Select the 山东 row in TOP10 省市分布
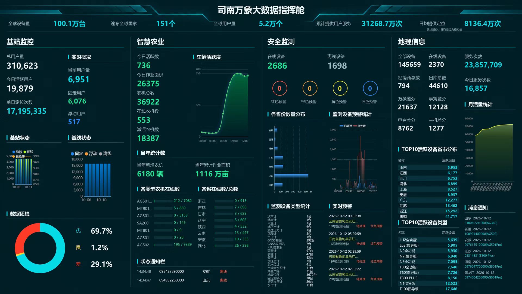Viewport: 522px width, 294px height. 428,168
